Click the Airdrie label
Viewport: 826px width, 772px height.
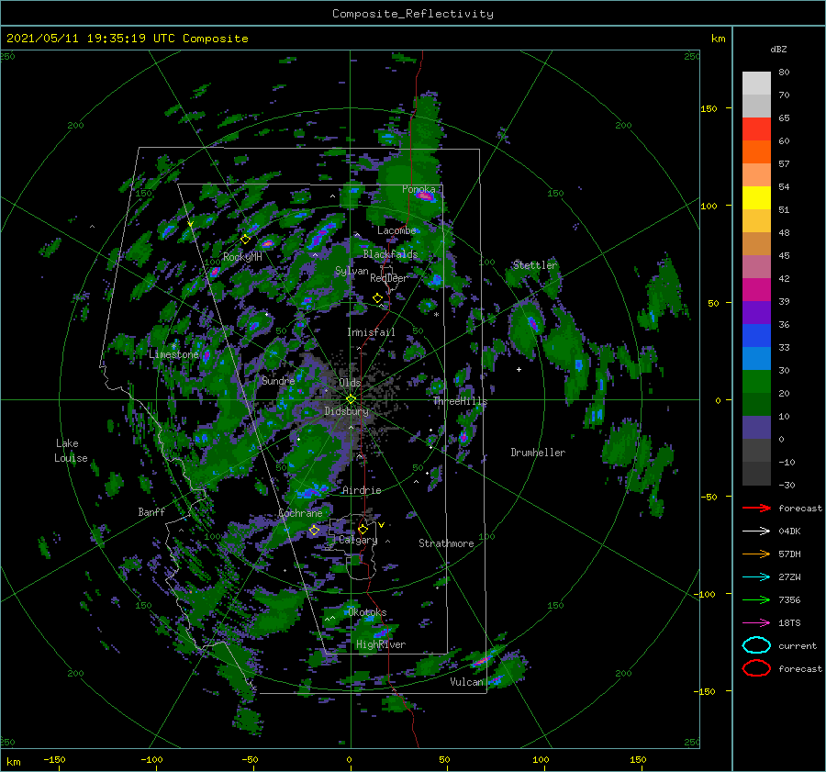pos(362,490)
